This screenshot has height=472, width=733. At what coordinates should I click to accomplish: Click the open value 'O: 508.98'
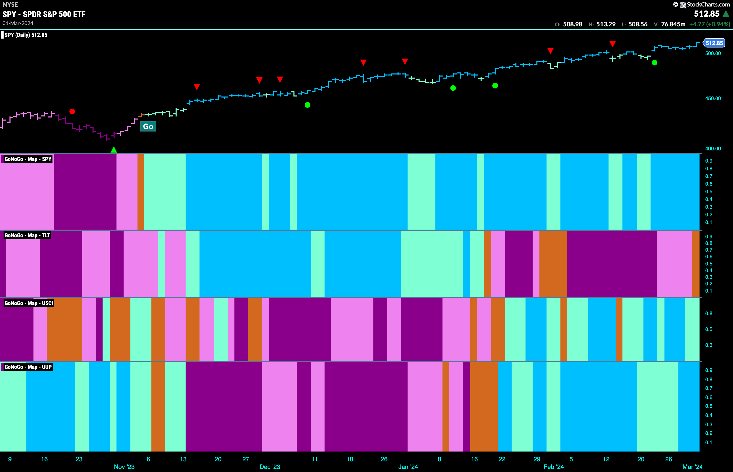[x=568, y=24]
